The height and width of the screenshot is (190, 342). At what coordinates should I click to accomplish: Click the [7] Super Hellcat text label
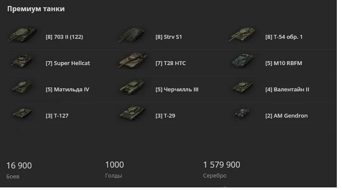click(68, 63)
